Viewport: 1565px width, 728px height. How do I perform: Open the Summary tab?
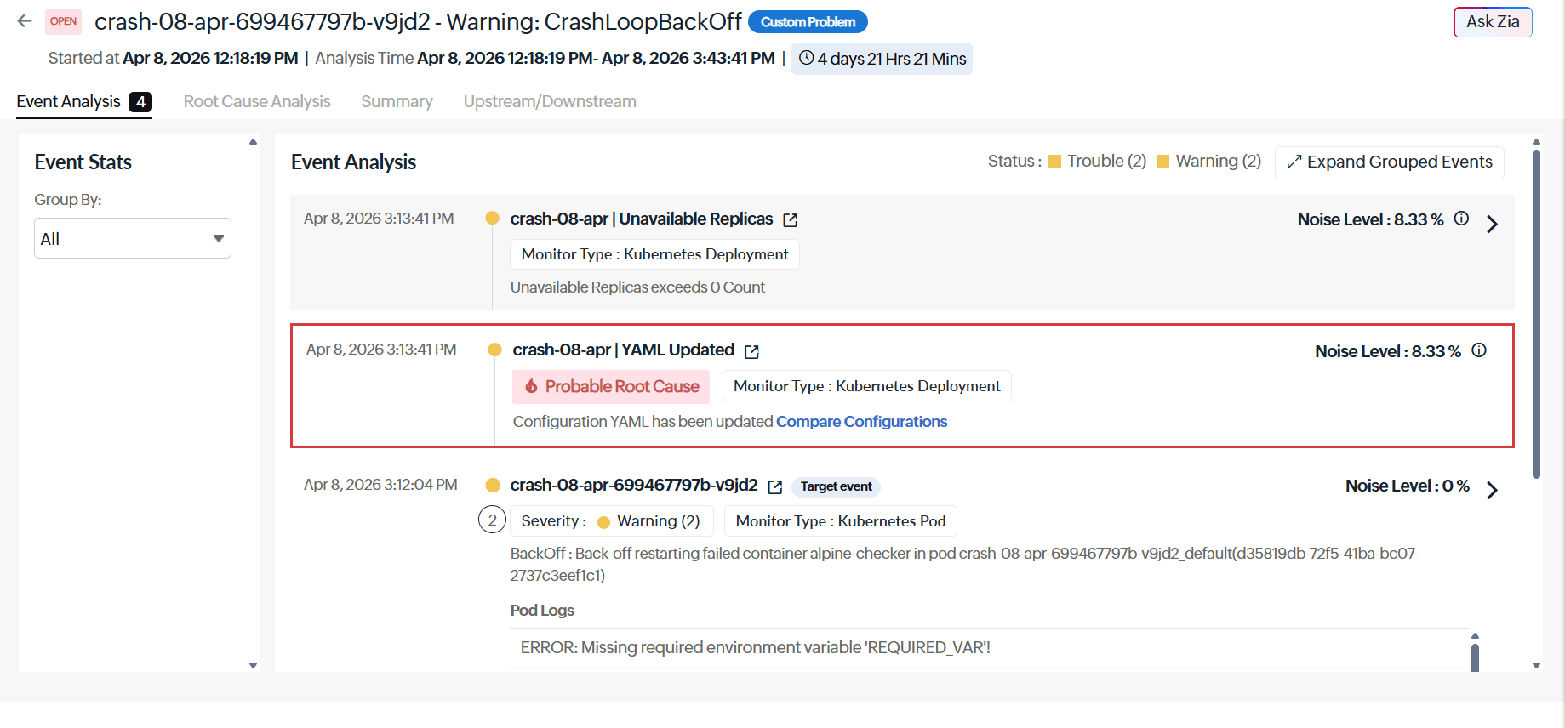click(397, 101)
